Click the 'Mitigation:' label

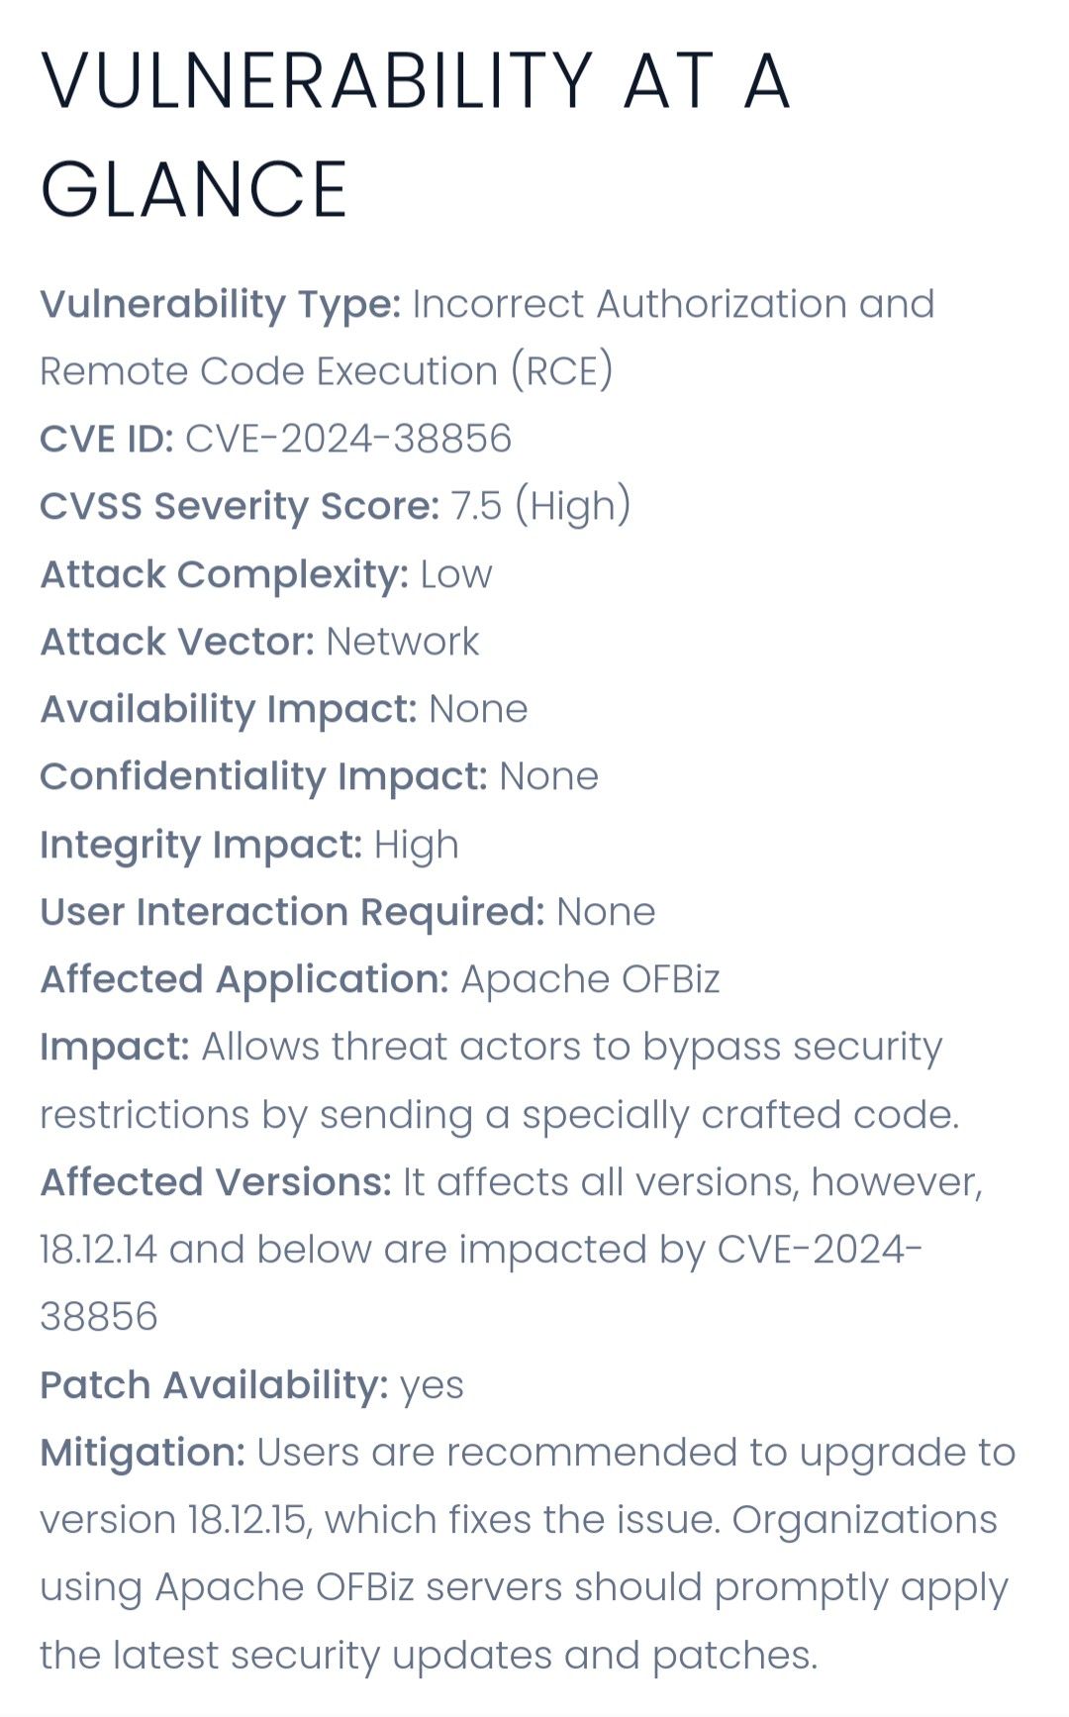(x=143, y=1453)
